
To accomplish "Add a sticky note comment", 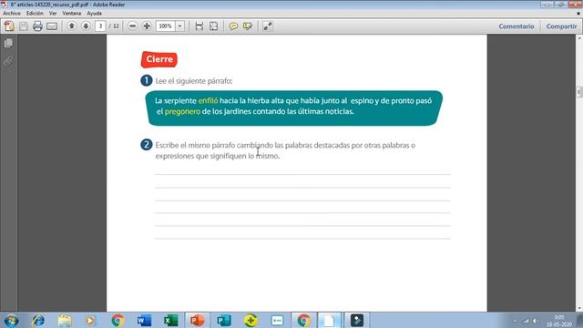I will (x=233, y=26).
